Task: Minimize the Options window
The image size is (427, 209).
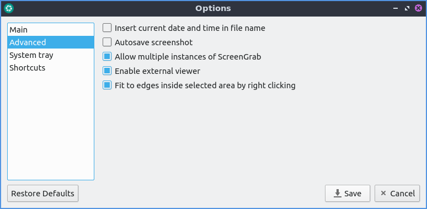Action: (x=396, y=8)
